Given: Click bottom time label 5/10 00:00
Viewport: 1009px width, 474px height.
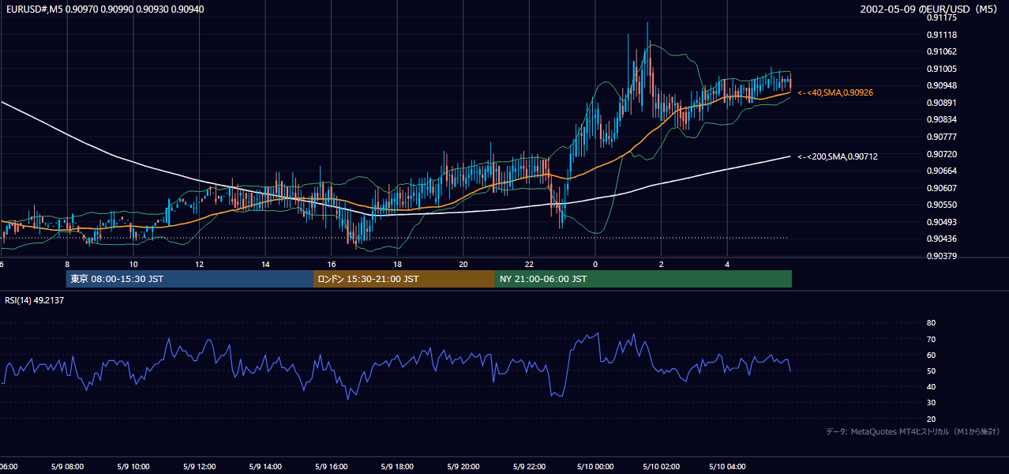Looking at the screenshot, I should click(x=595, y=467).
